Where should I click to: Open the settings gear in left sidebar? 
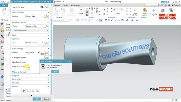2,24
